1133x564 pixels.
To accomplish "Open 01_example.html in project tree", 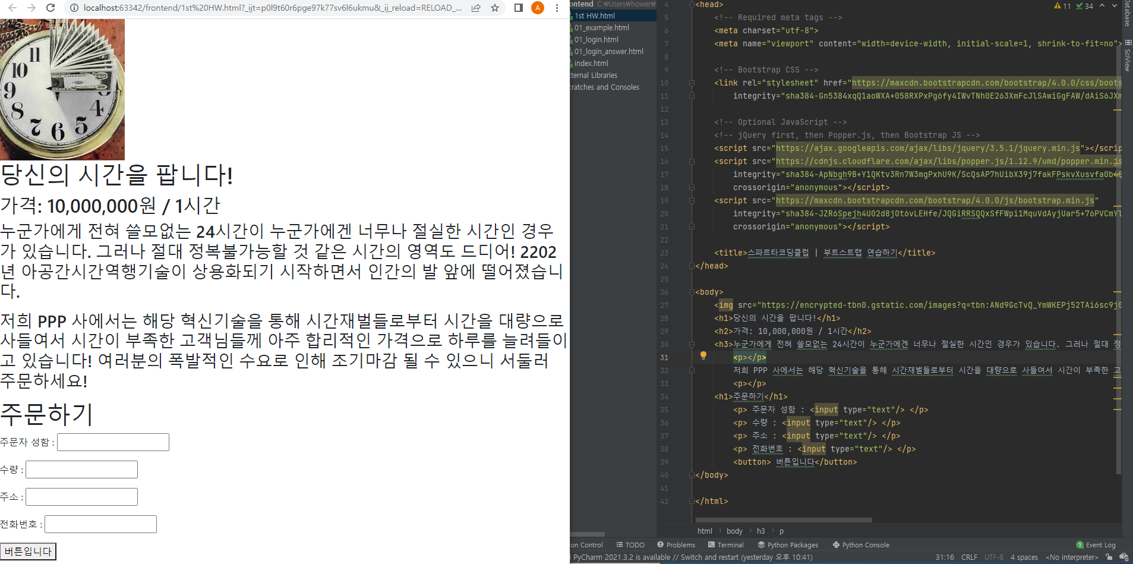I will click(x=601, y=28).
